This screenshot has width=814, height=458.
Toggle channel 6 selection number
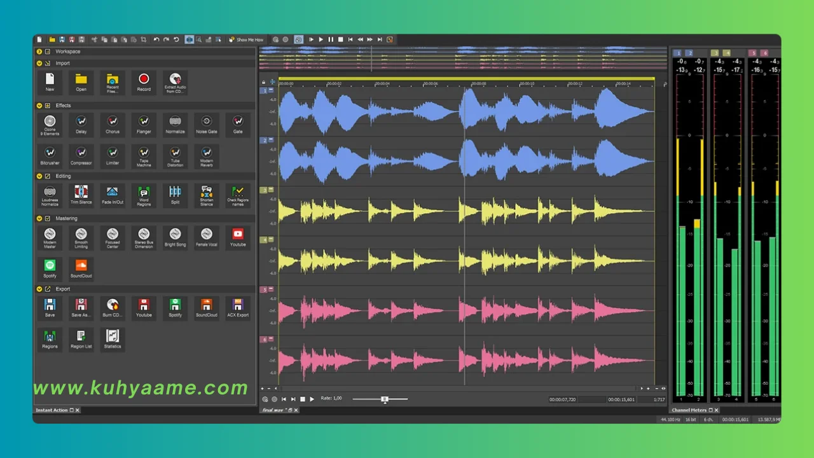tap(264, 340)
